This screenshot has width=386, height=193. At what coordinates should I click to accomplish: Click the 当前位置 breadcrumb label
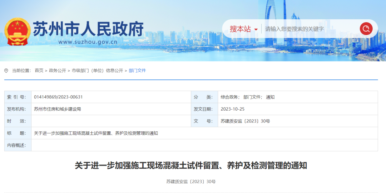[x=22, y=71]
